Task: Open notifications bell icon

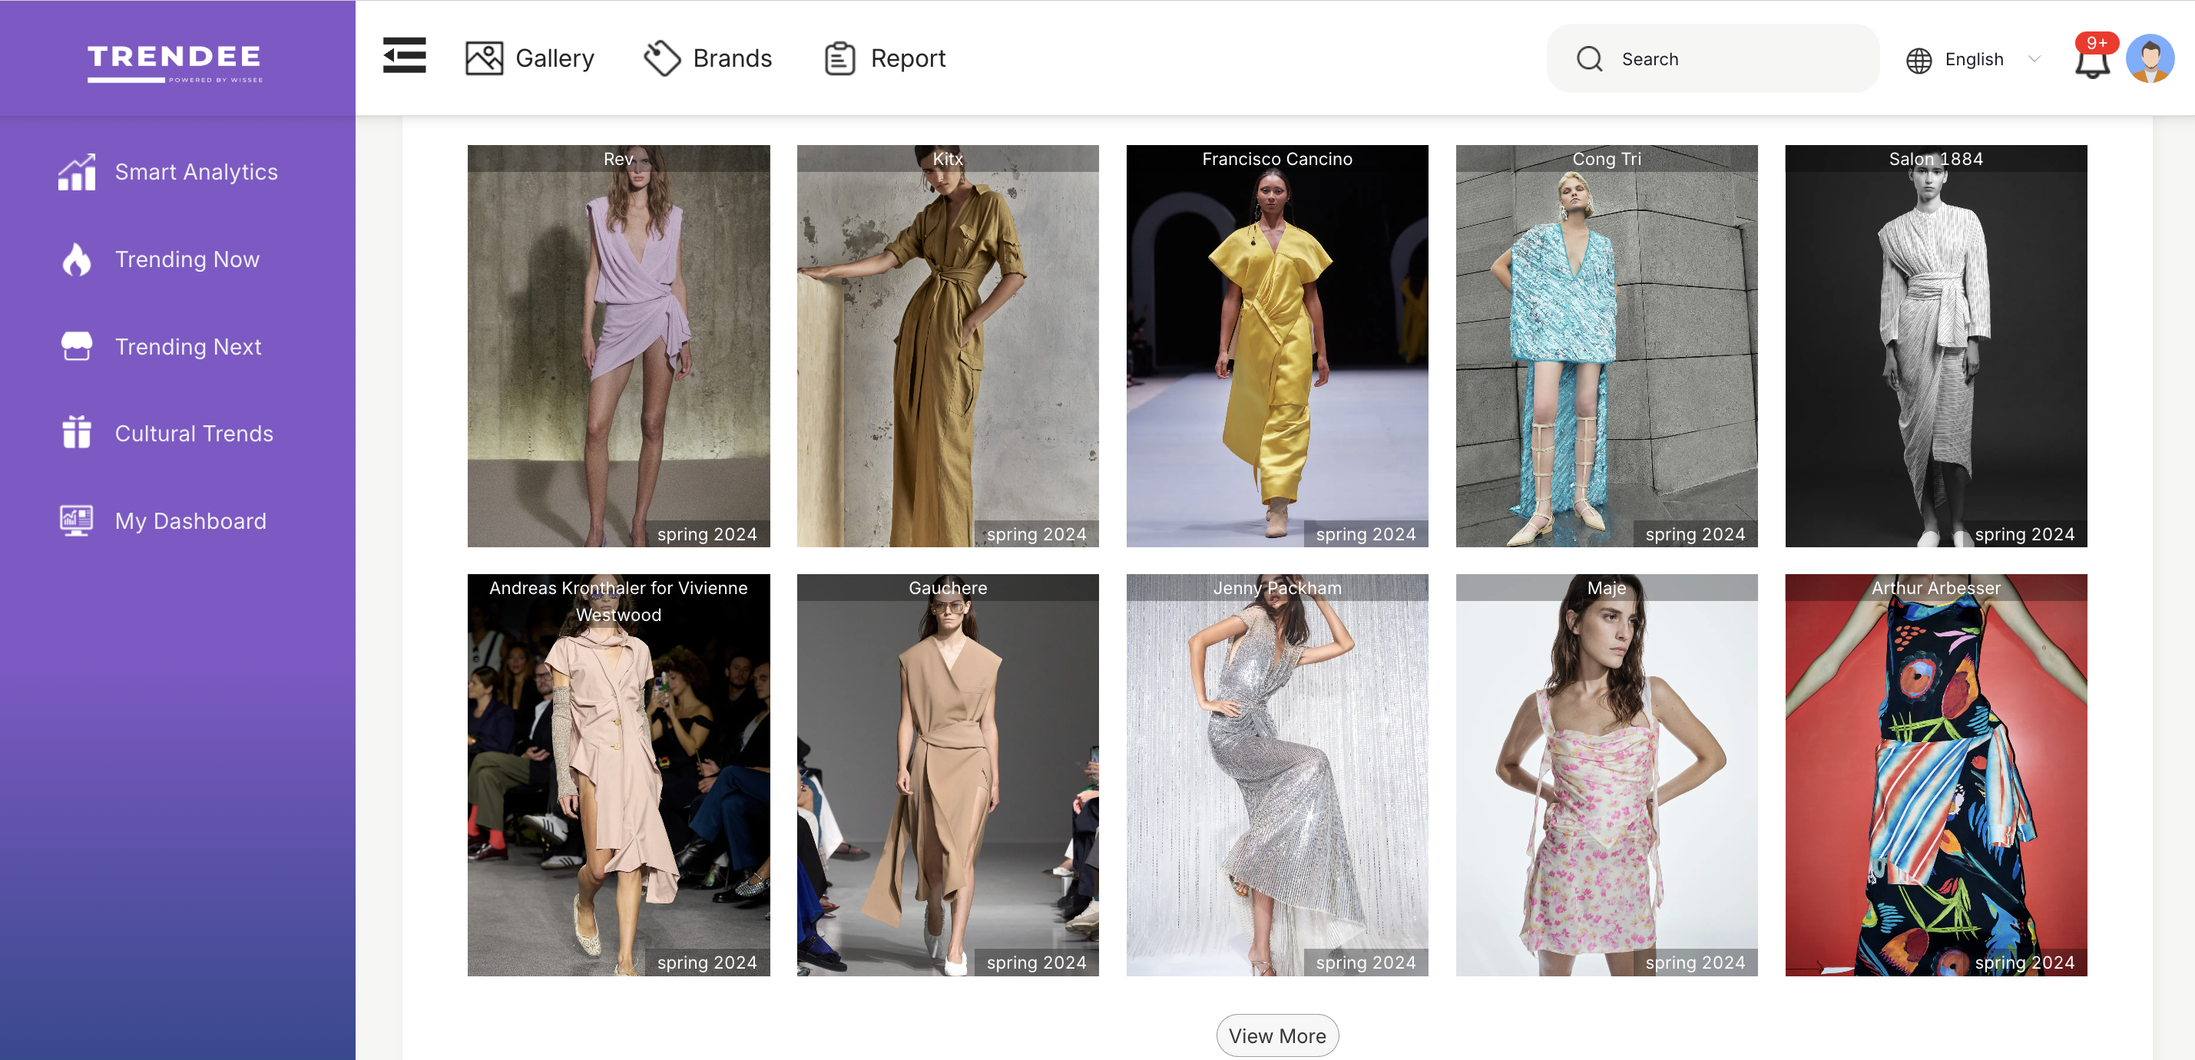Action: pyautogui.click(x=2092, y=63)
